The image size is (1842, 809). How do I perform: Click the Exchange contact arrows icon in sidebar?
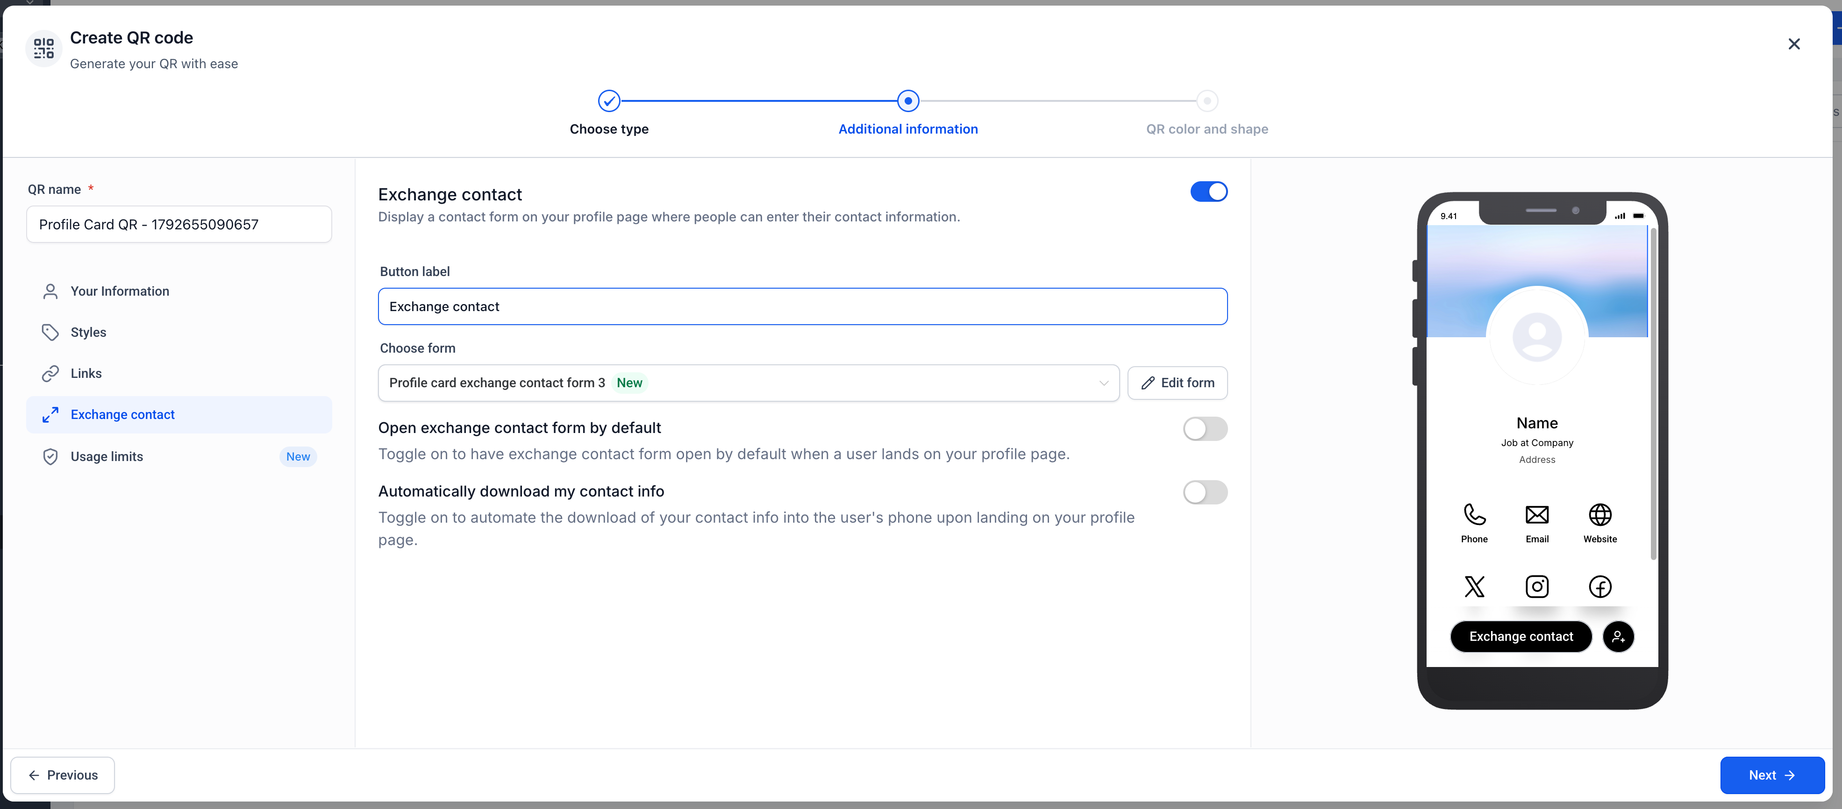(x=50, y=415)
